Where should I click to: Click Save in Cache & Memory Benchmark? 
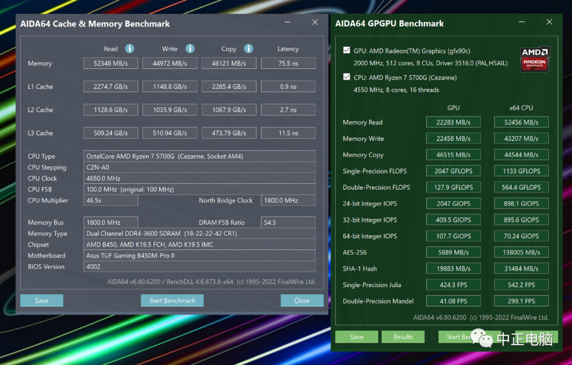[x=42, y=300]
